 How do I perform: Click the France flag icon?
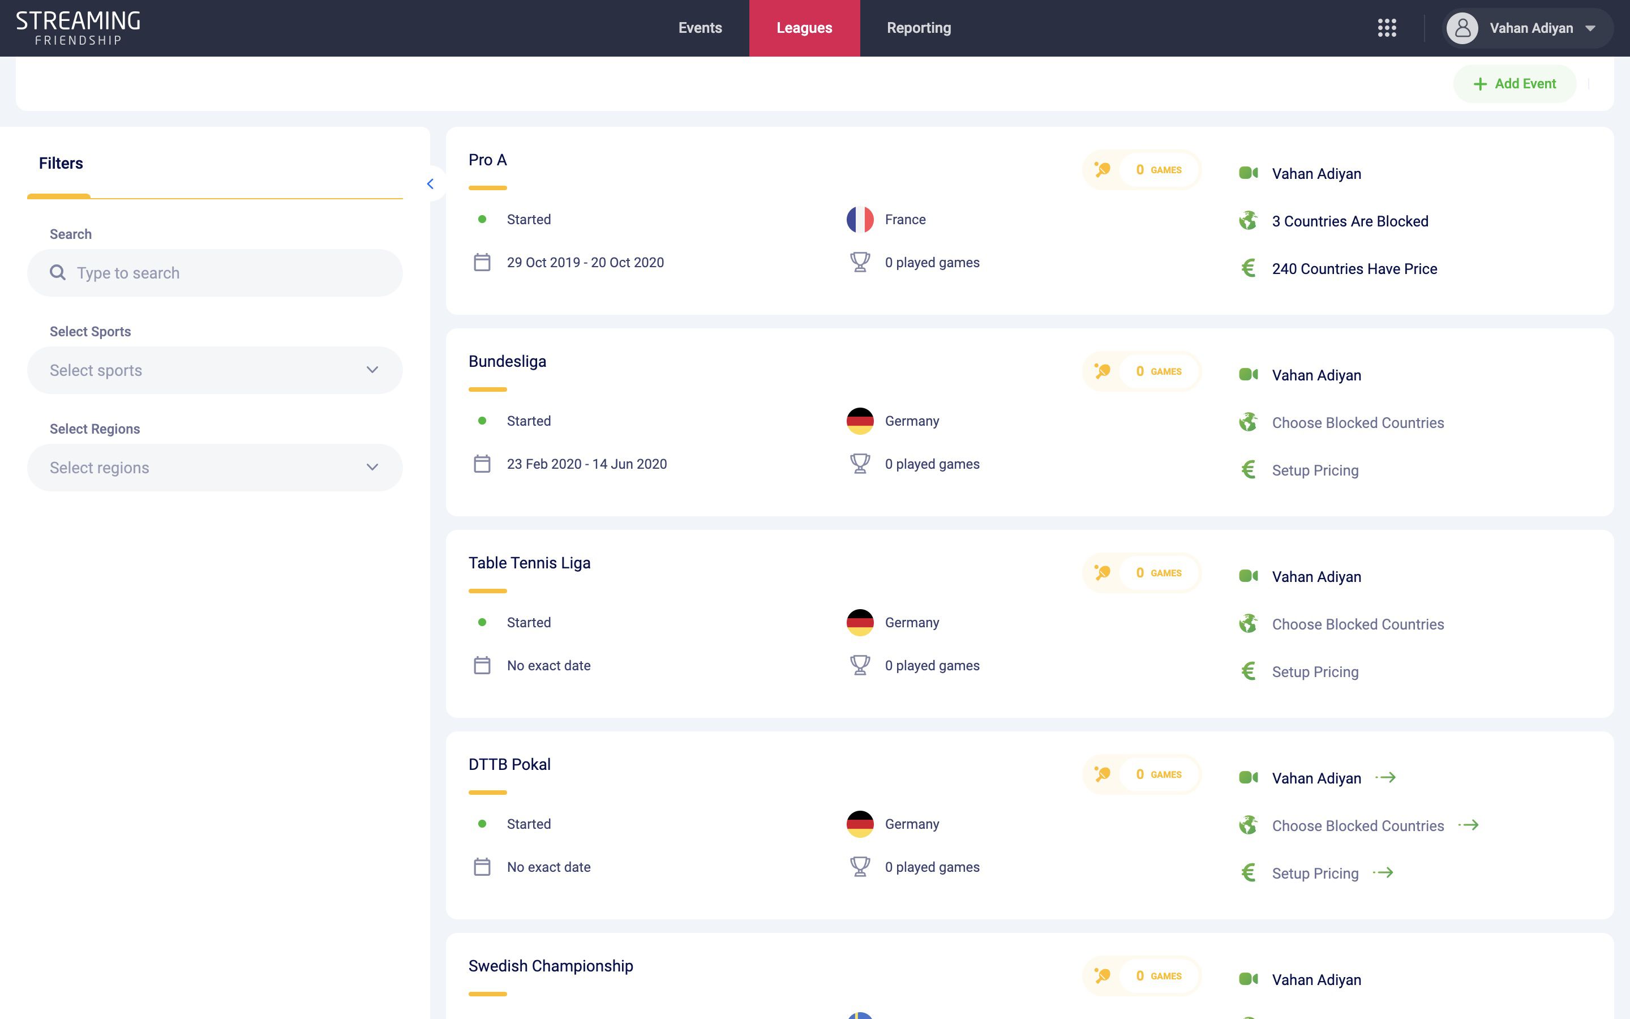860,220
